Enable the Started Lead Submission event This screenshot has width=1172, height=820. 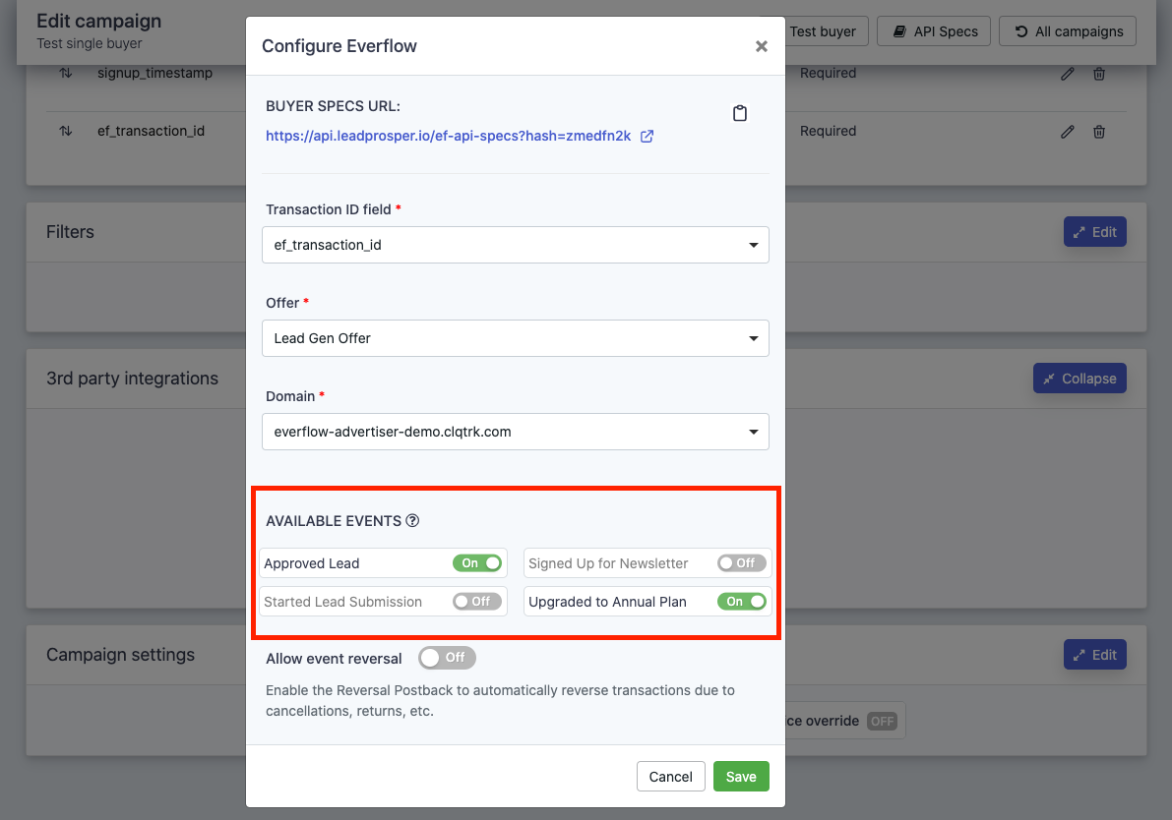click(477, 602)
